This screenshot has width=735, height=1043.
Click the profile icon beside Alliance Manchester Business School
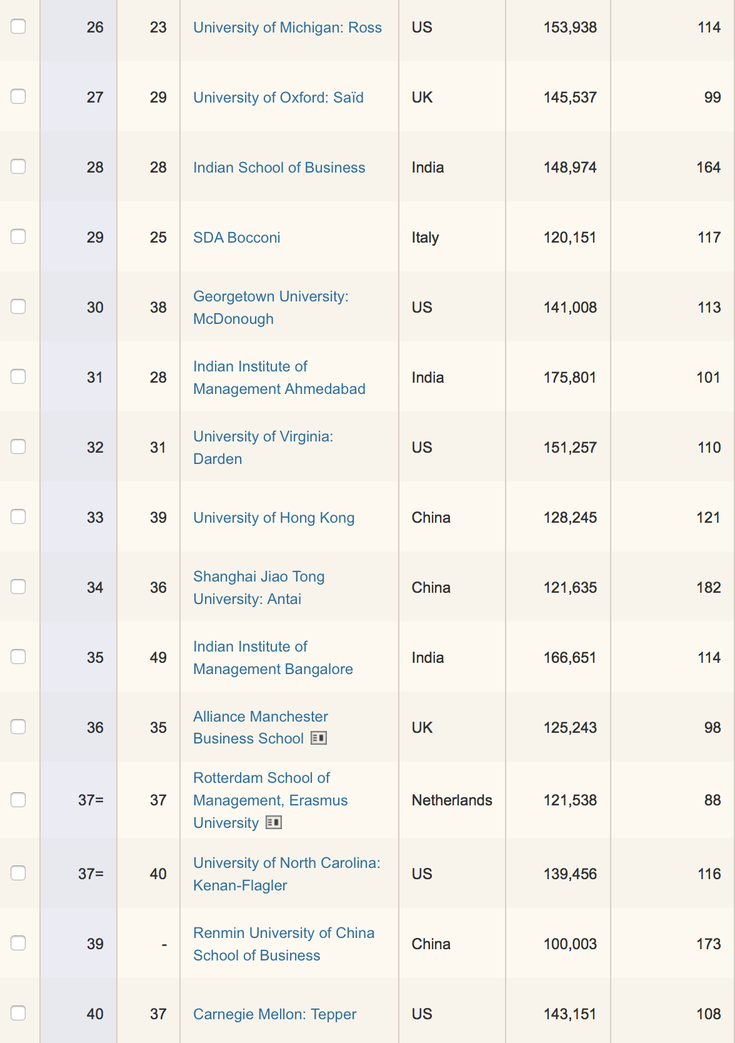click(x=319, y=738)
